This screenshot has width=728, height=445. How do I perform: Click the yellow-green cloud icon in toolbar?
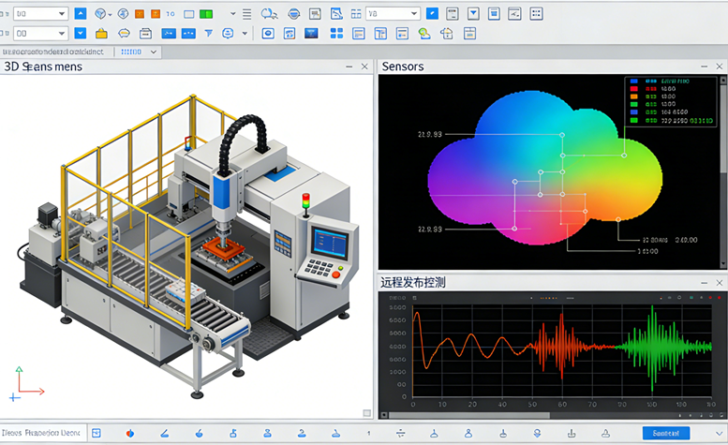coord(424,34)
